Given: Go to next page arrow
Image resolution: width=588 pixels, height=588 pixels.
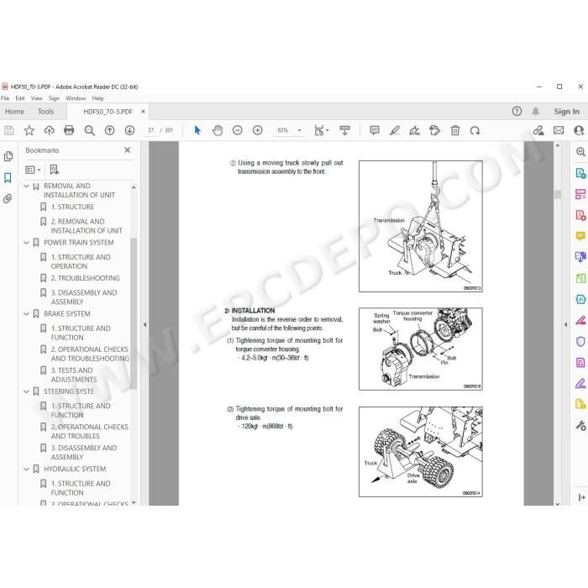Looking at the screenshot, I should click(x=129, y=130).
